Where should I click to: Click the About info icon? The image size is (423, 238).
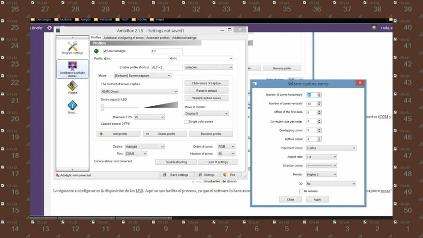(x=72, y=106)
